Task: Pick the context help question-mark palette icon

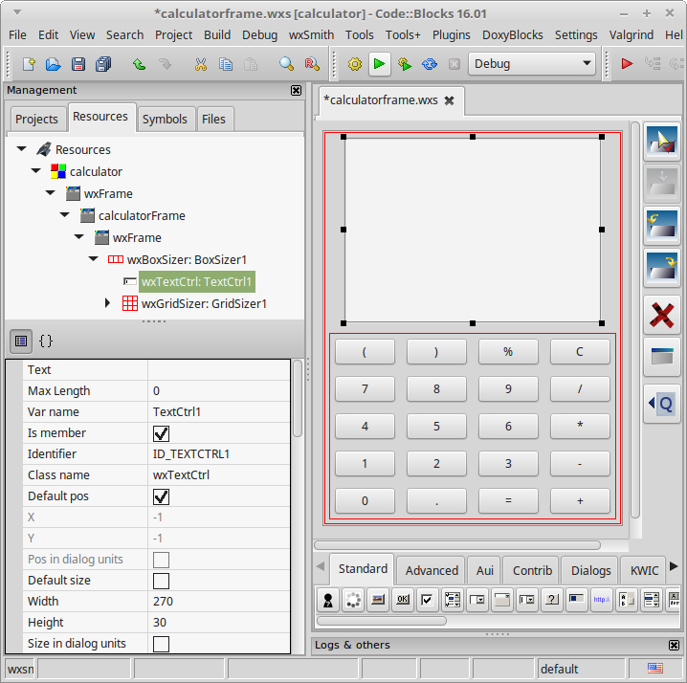Action: [552, 600]
